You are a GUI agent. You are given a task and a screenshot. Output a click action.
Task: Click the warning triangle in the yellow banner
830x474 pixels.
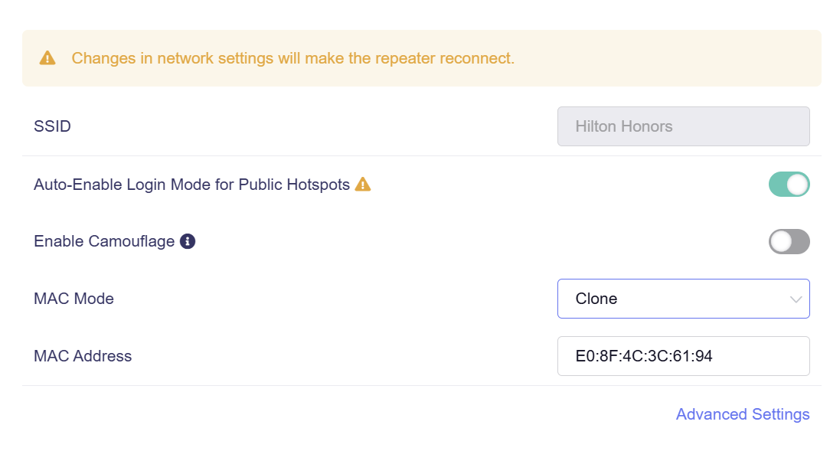click(x=47, y=58)
